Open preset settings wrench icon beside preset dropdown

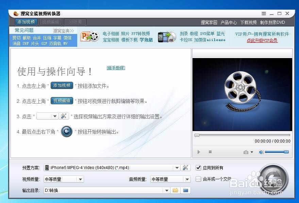pyautogui.click(x=185, y=168)
